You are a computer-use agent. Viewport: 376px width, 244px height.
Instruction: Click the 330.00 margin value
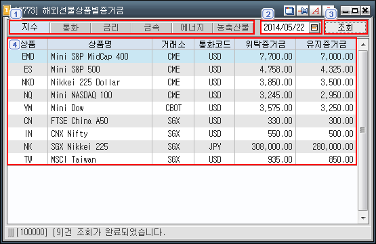(280, 121)
